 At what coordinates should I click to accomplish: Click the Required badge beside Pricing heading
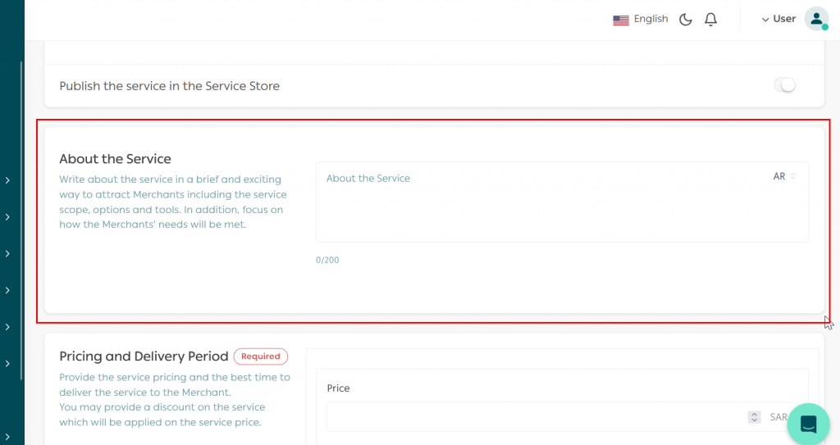(260, 356)
